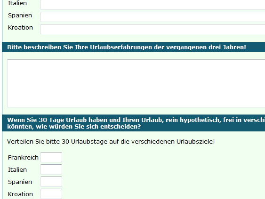Click inside the Urlaubserfahrungen description textarea
This screenshot has width=265, height=199.
[x=136, y=83]
